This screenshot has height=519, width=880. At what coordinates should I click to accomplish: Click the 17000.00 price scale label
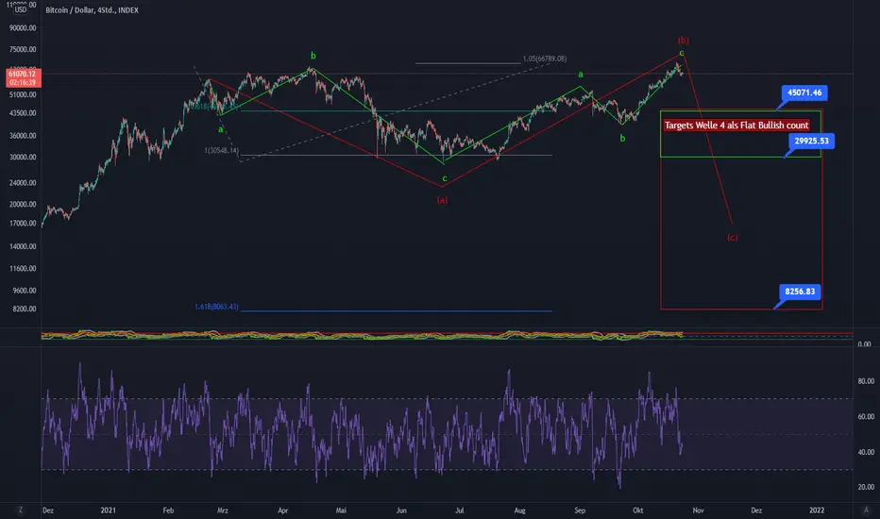click(23, 224)
